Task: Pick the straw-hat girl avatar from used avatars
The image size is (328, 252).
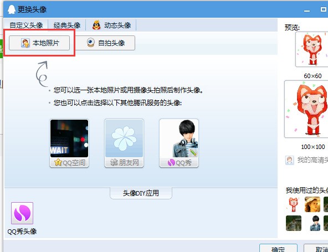Action: coord(312,204)
